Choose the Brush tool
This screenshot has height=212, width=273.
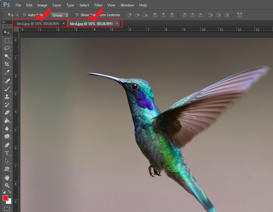(7, 89)
